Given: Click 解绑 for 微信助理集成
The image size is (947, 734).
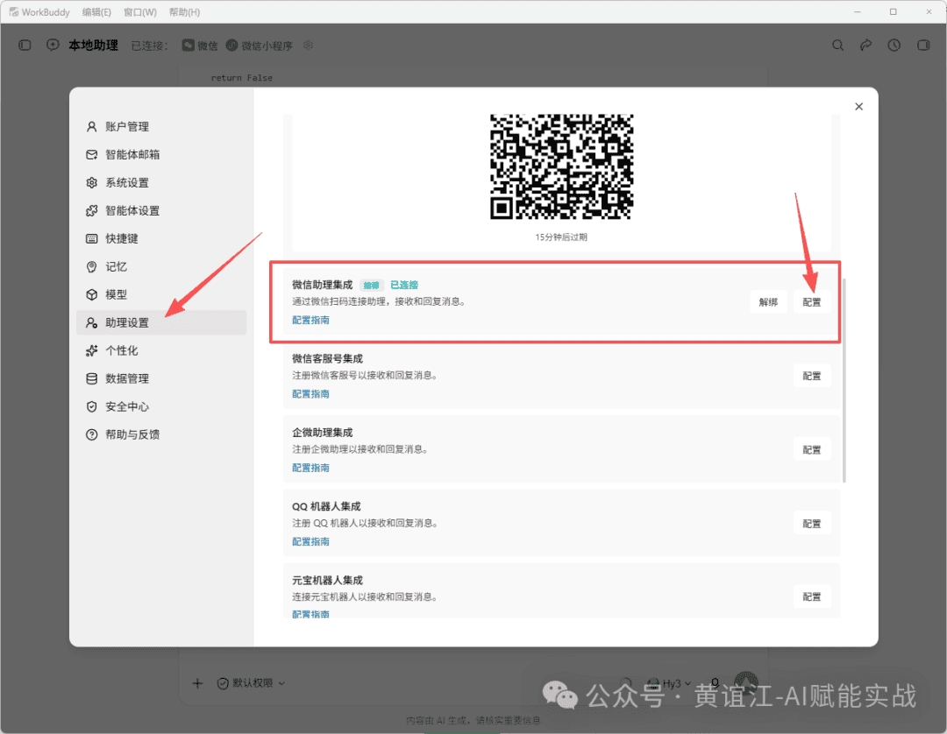Looking at the screenshot, I should point(768,302).
